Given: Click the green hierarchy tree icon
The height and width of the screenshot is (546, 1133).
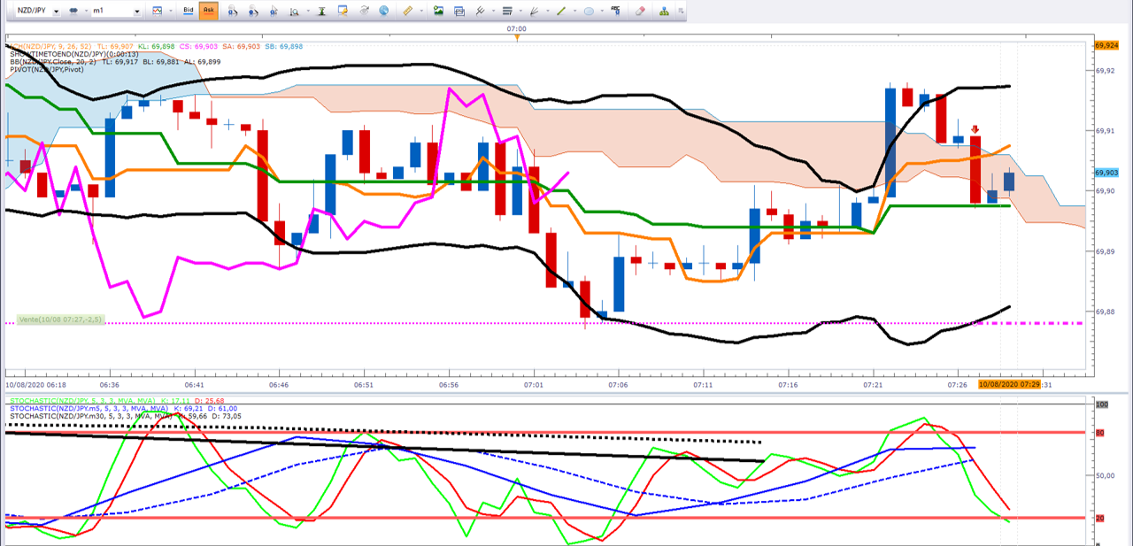Looking at the screenshot, I should (665, 11).
